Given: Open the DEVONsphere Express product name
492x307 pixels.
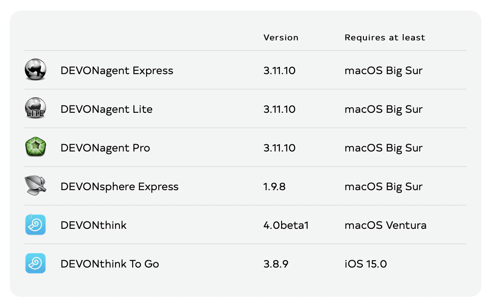Looking at the screenshot, I should (x=120, y=186).
